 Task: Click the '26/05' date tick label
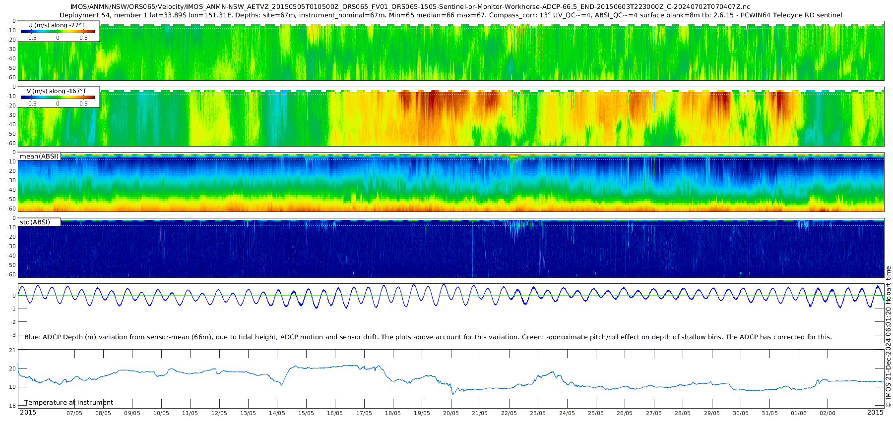pyautogui.click(x=625, y=413)
